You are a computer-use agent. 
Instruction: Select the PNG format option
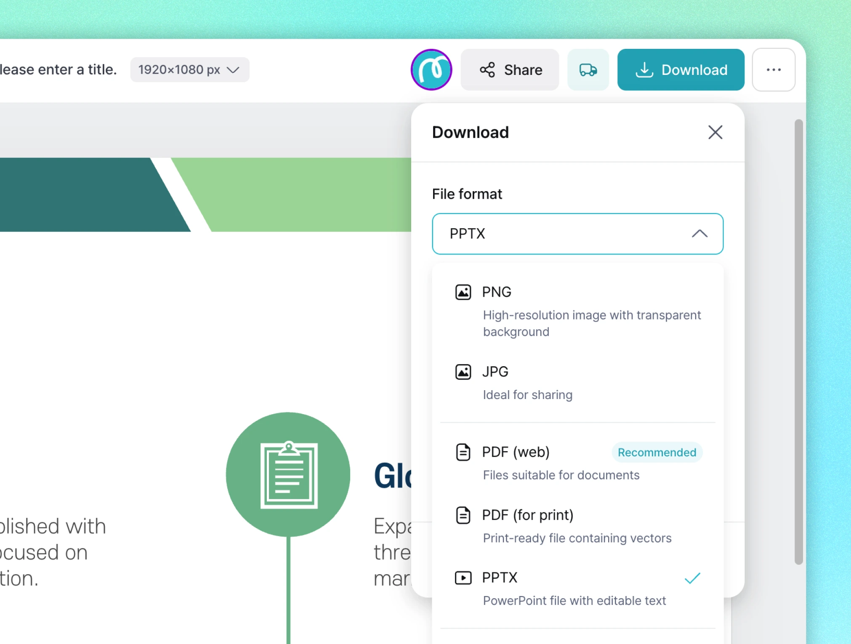coord(577,311)
